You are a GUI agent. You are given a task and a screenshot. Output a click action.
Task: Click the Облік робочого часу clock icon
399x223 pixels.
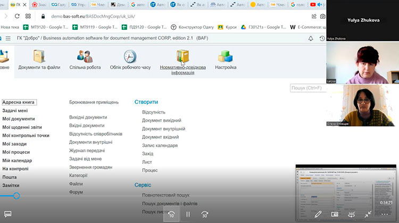click(130, 57)
